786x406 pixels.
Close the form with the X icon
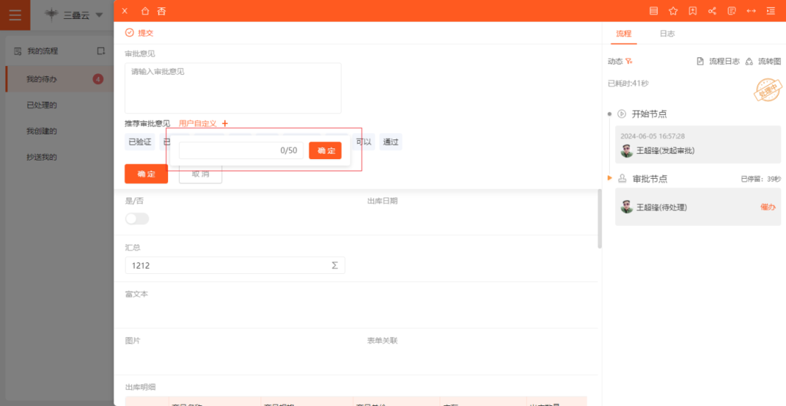tap(125, 11)
